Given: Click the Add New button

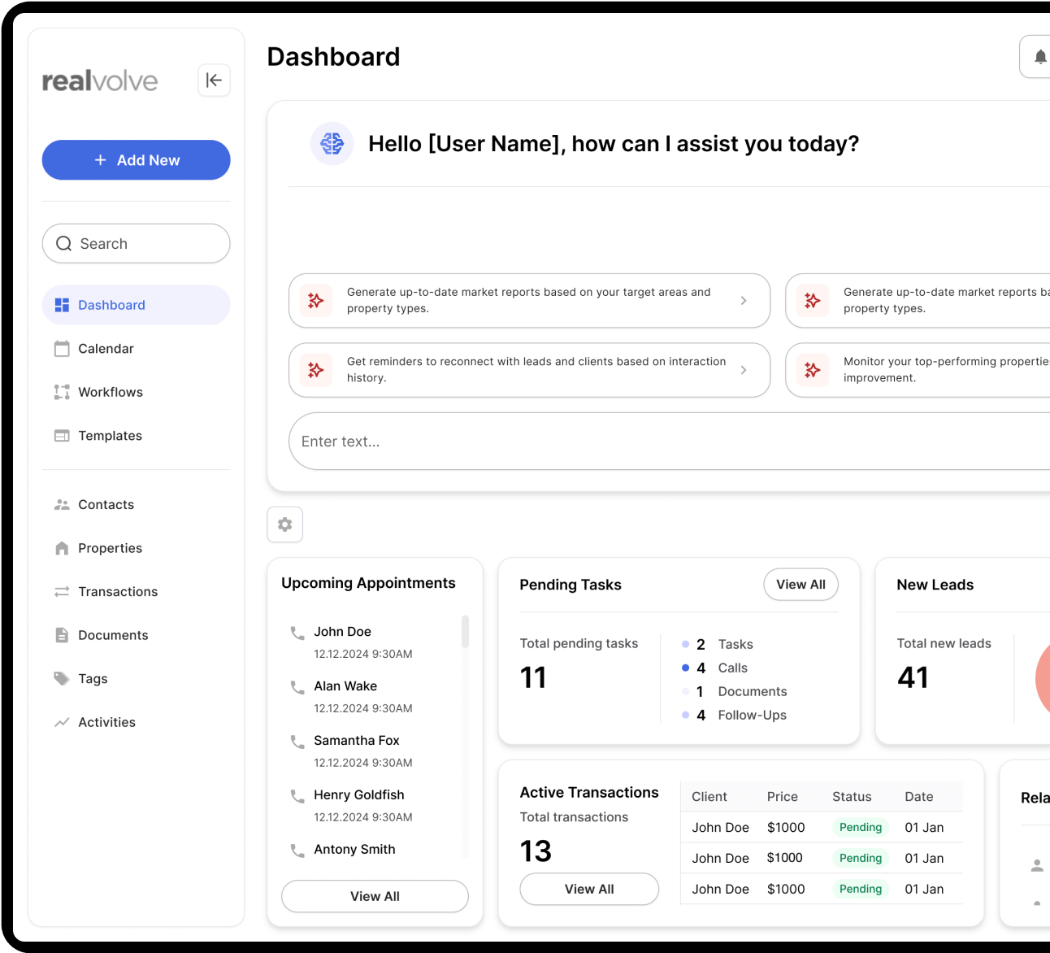Looking at the screenshot, I should point(136,160).
